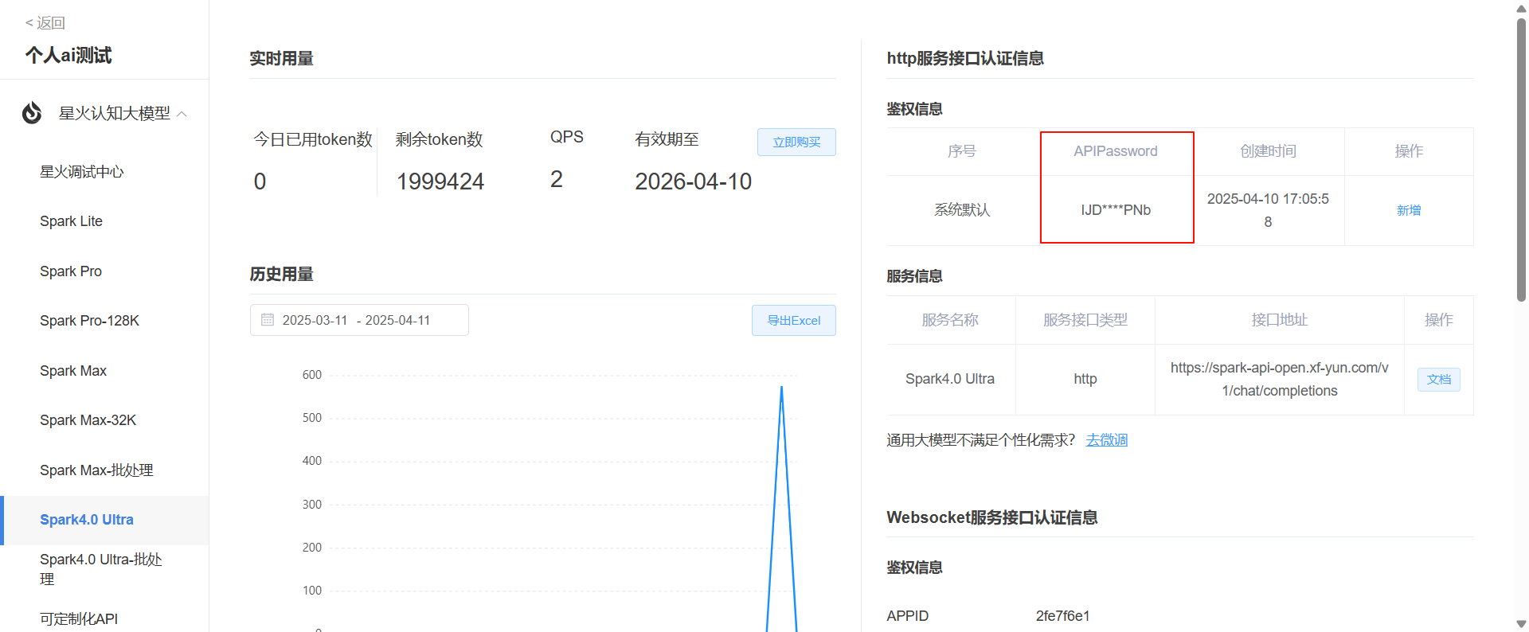The width and height of the screenshot is (1529, 632).
Task: Click the masked APIPassword value IJD****PNb
Action: point(1116,210)
